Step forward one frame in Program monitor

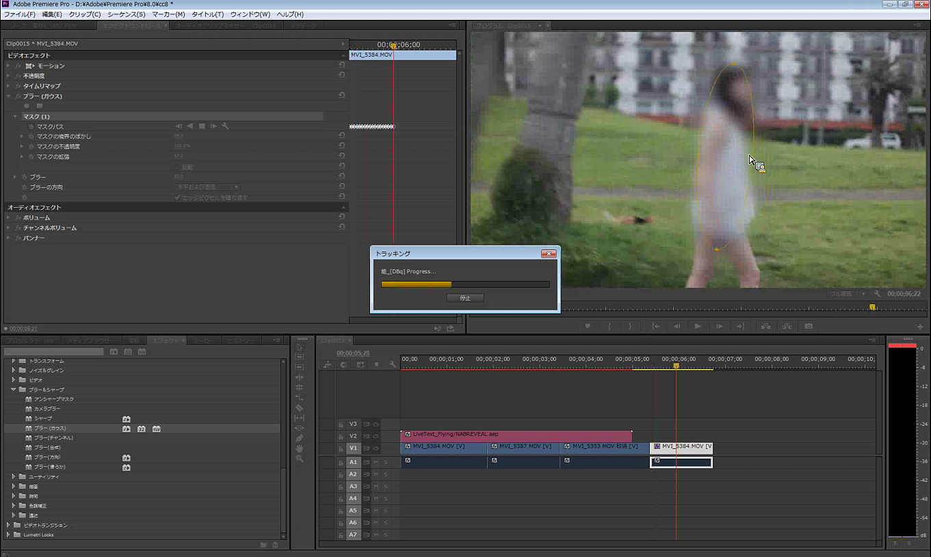pos(720,327)
